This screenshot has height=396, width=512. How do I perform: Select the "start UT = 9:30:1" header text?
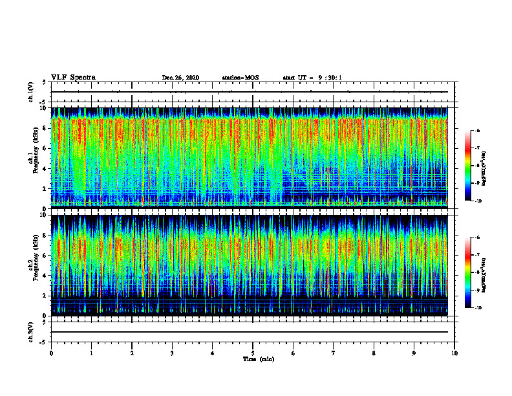click(312, 78)
